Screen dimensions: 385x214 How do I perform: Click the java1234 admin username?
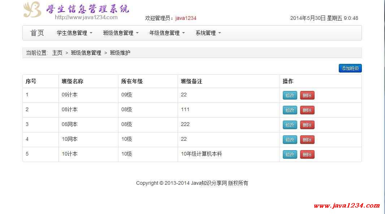pyautogui.click(x=186, y=18)
